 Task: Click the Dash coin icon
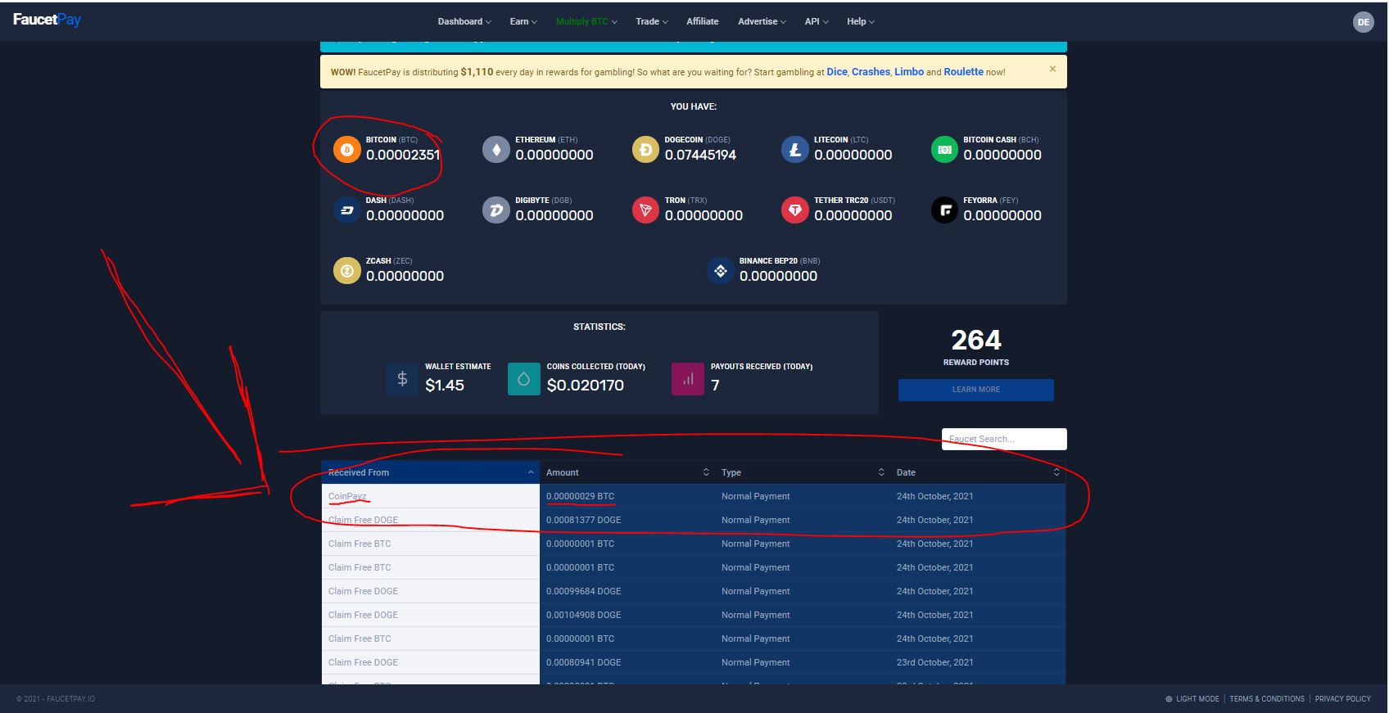(347, 210)
